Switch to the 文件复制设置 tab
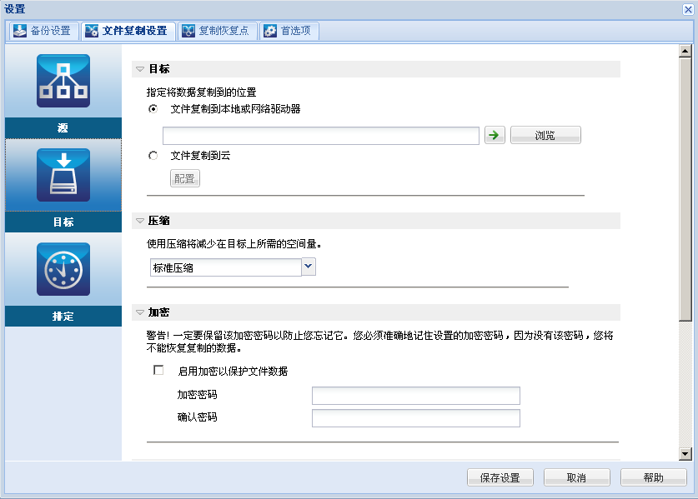This screenshot has width=698, height=499. click(x=128, y=31)
